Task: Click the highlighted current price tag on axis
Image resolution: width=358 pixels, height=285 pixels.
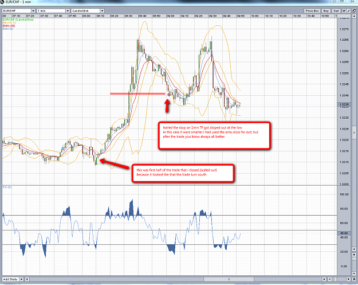Action: 344,104
